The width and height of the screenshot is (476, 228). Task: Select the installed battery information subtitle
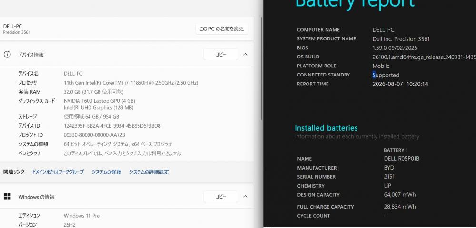(x=357, y=136)
